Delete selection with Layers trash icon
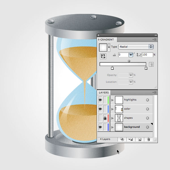The image size is (170, 170). pos(148,139)
